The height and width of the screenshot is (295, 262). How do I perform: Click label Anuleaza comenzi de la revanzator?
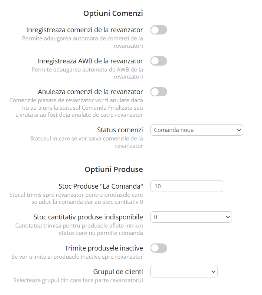[x=90, y=92]
